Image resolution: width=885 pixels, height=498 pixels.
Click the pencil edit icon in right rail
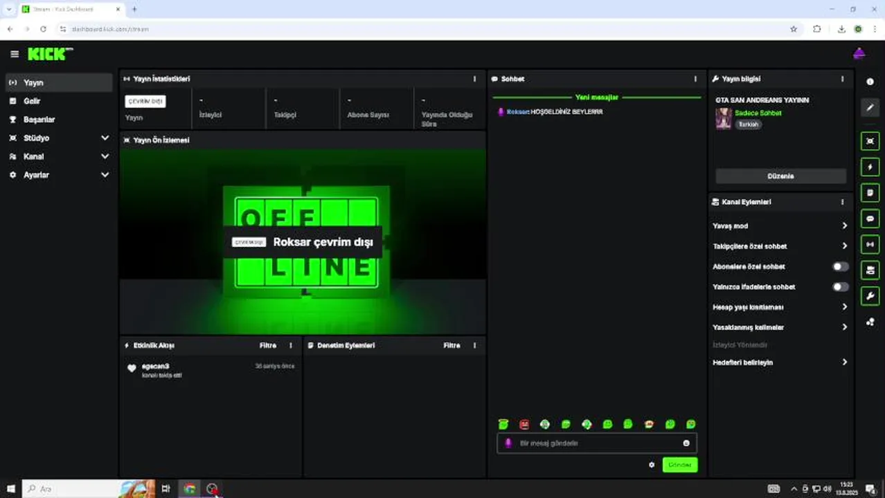870,107
